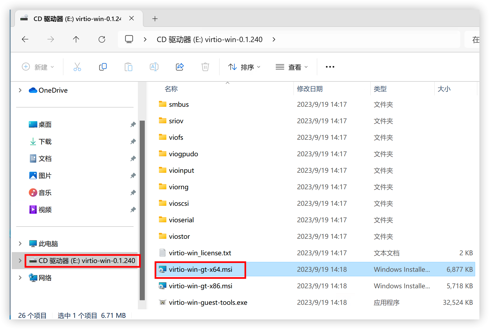Click the Cut scissors icon in toolbar
The width and height of the screenshot is (489, 329).
(x=77, y=67)
